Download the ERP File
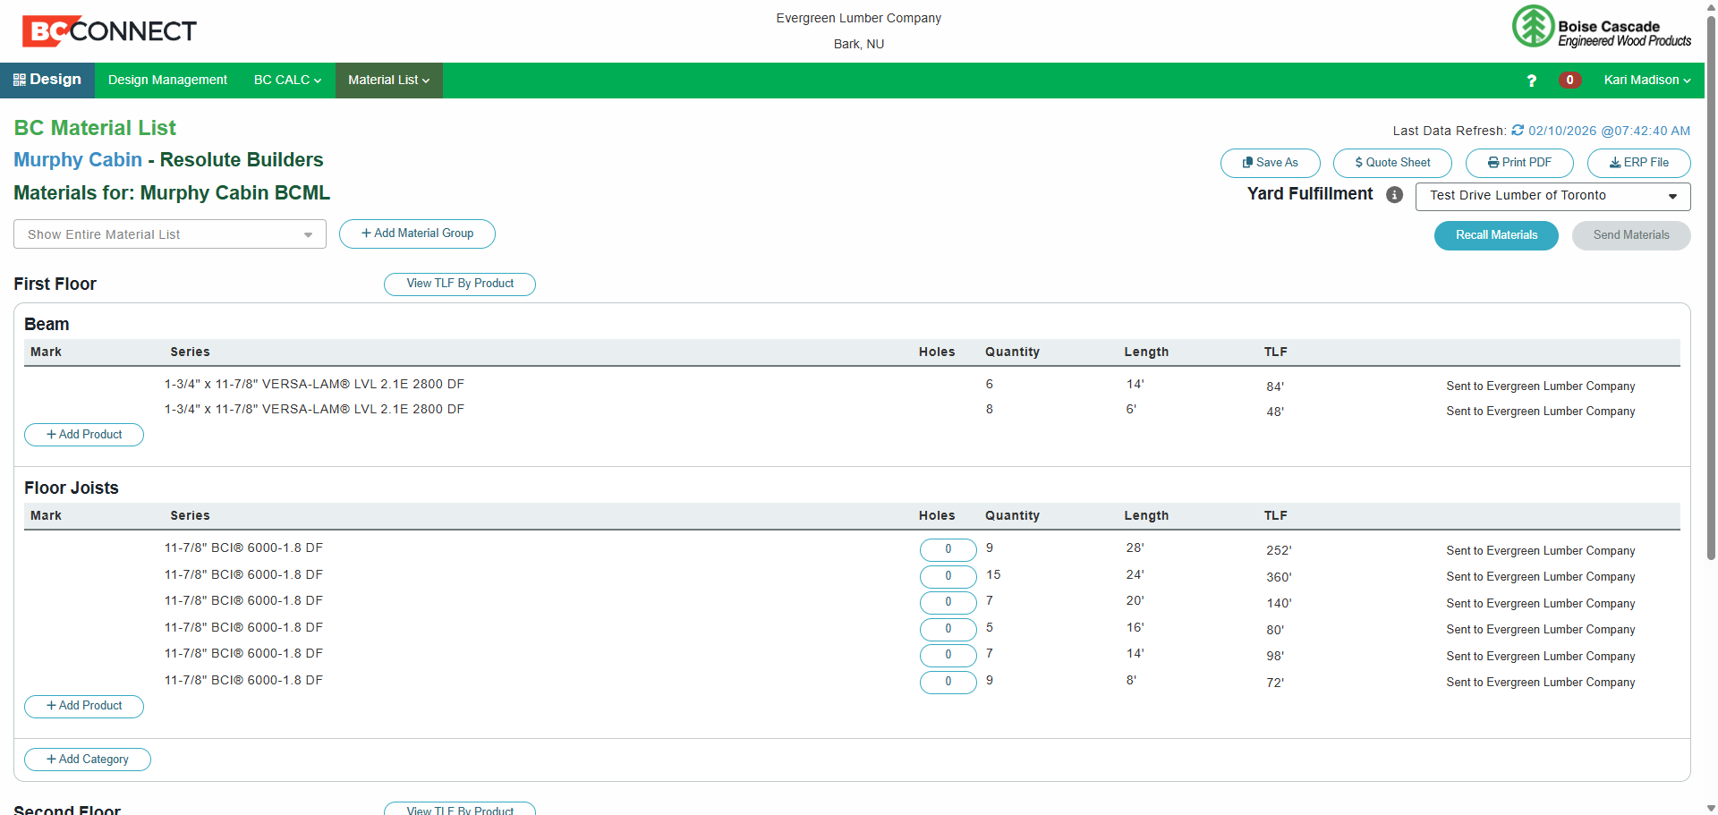The image size is (1718, 815). [x=1638, y=163]
